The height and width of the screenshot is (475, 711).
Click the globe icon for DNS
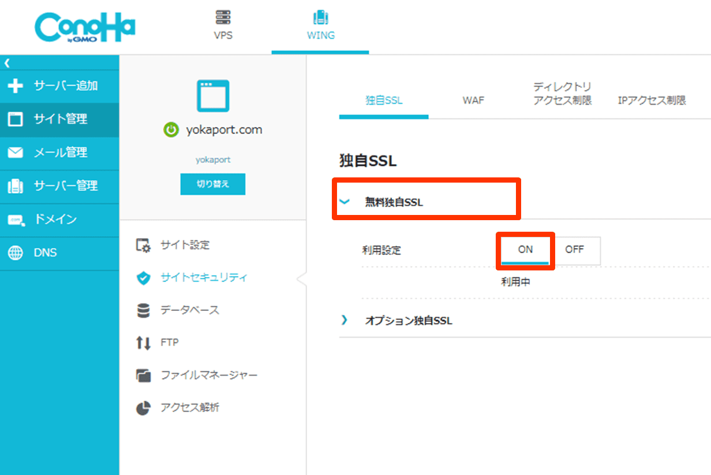pos(16,253)
